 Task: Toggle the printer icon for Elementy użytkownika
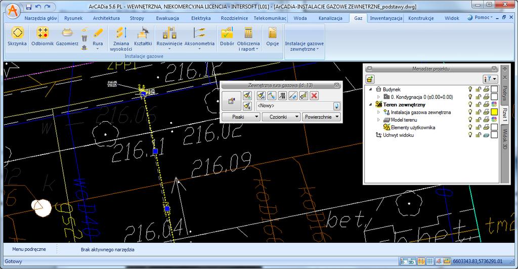tap(486, 127)
